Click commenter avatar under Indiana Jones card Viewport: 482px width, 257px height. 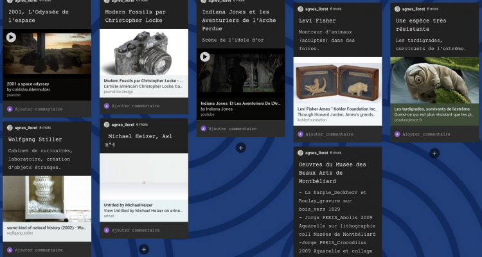pos(204,128)
